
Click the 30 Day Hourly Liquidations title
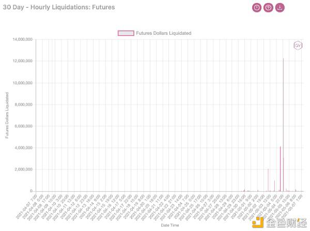pyautogui.click(x=58, y=8)
